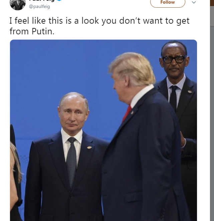Click the gray dotted tie in photo
214x221 pixels.
point(71,160)
